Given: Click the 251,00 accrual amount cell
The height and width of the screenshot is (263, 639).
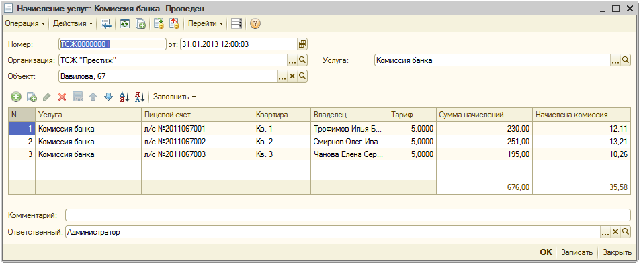Looking at the screenshot, I should [x=484, y=142].
